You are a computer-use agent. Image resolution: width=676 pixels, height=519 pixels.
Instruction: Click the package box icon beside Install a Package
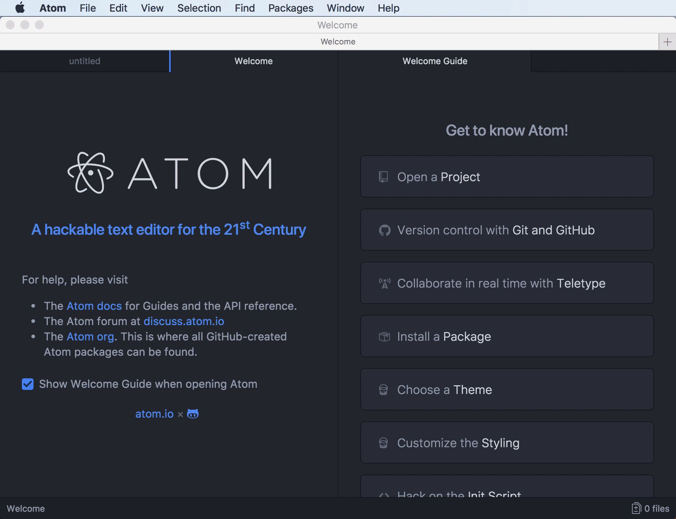[384, 336]
